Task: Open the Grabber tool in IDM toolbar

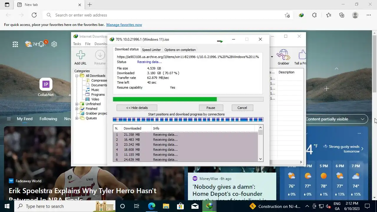Action: pos(283,54)
